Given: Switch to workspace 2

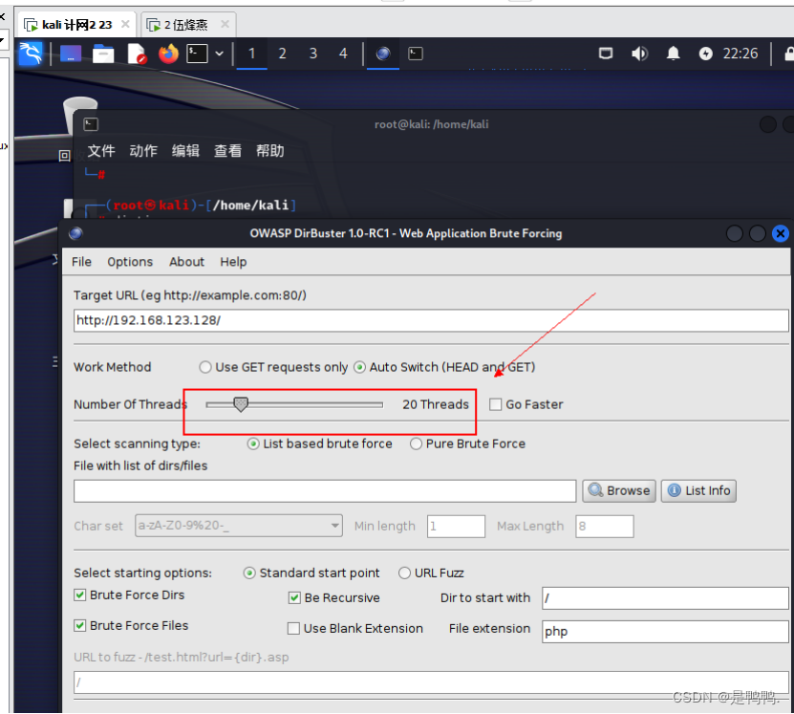Looking at the screenshot, I should coord(282,54).
